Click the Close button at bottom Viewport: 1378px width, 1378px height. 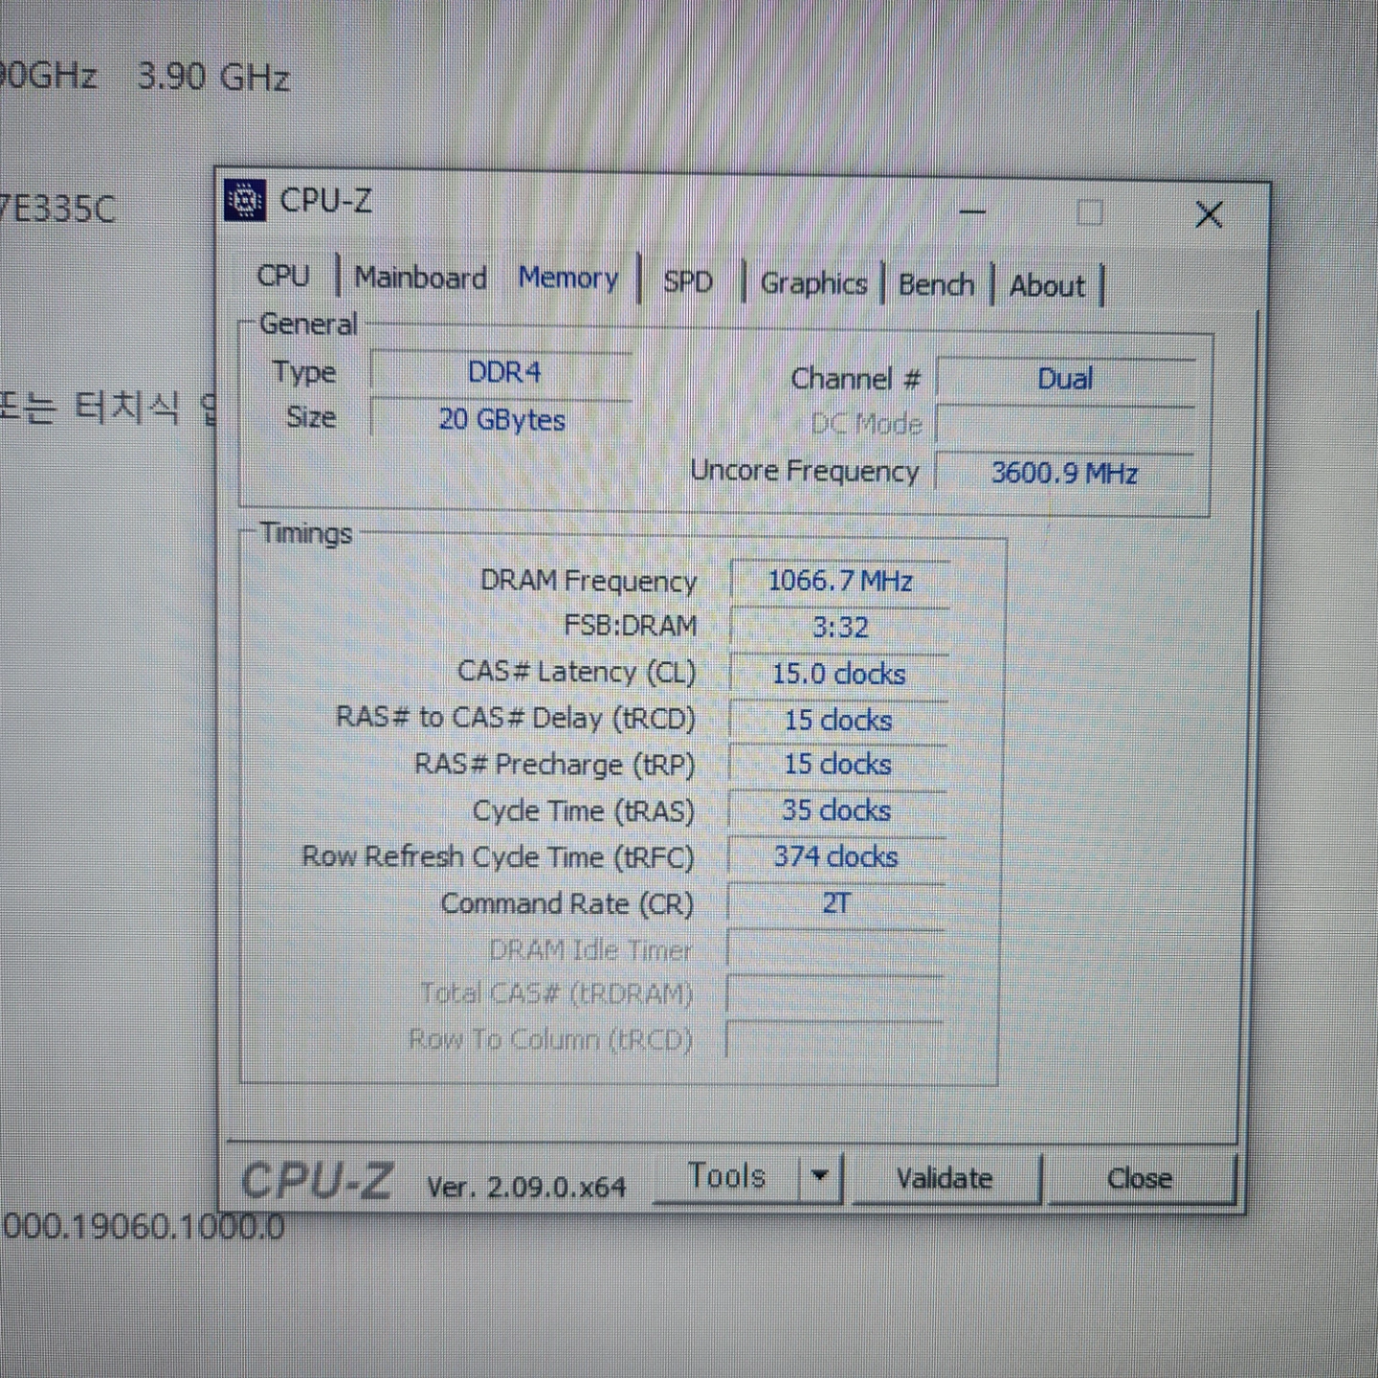(1140, 1179)
